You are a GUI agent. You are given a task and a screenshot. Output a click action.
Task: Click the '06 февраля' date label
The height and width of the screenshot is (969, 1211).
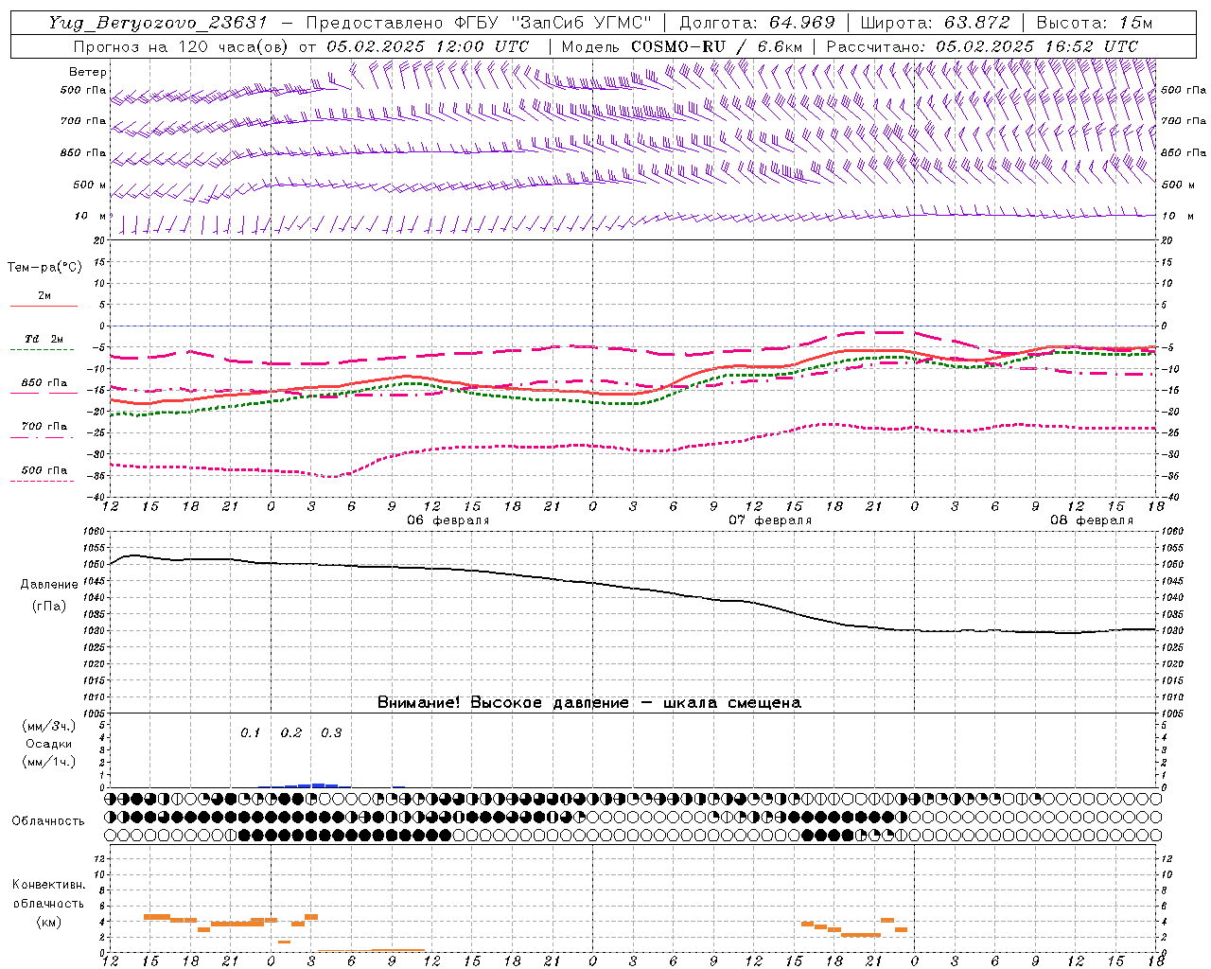(448, 520)
